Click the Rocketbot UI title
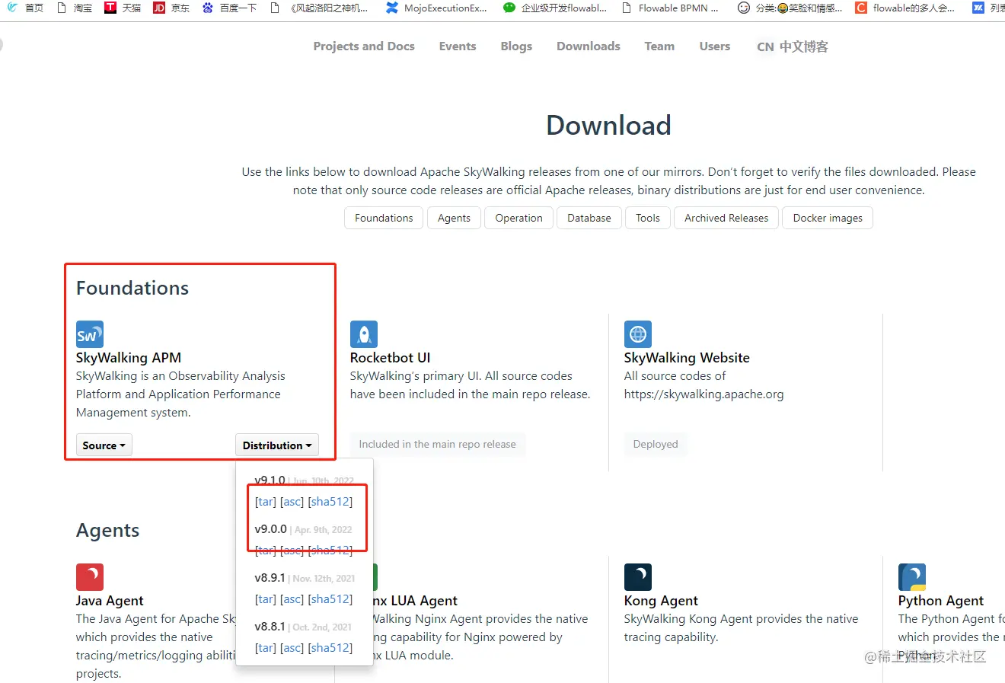1005x683 pixels. 390,358
